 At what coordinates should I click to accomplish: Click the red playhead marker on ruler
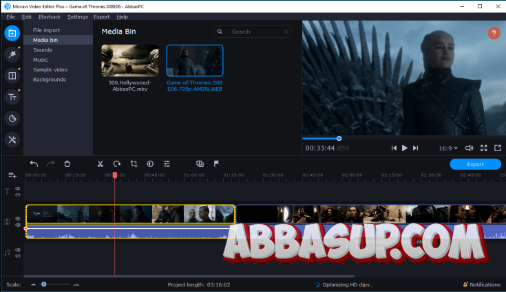[115, 175]
